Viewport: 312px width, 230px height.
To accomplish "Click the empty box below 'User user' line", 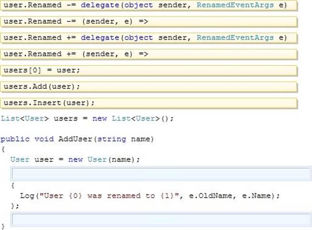I will click(160, 173).
